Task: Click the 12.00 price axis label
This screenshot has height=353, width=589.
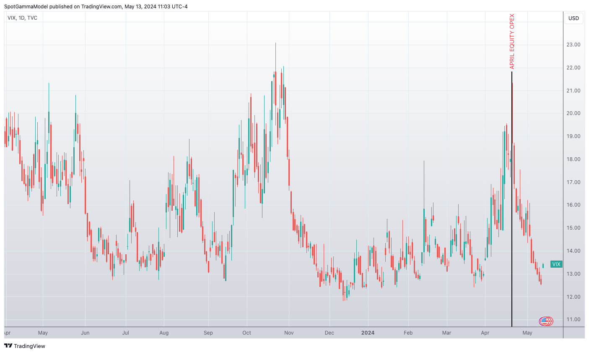Action: [x=573, y=297]
